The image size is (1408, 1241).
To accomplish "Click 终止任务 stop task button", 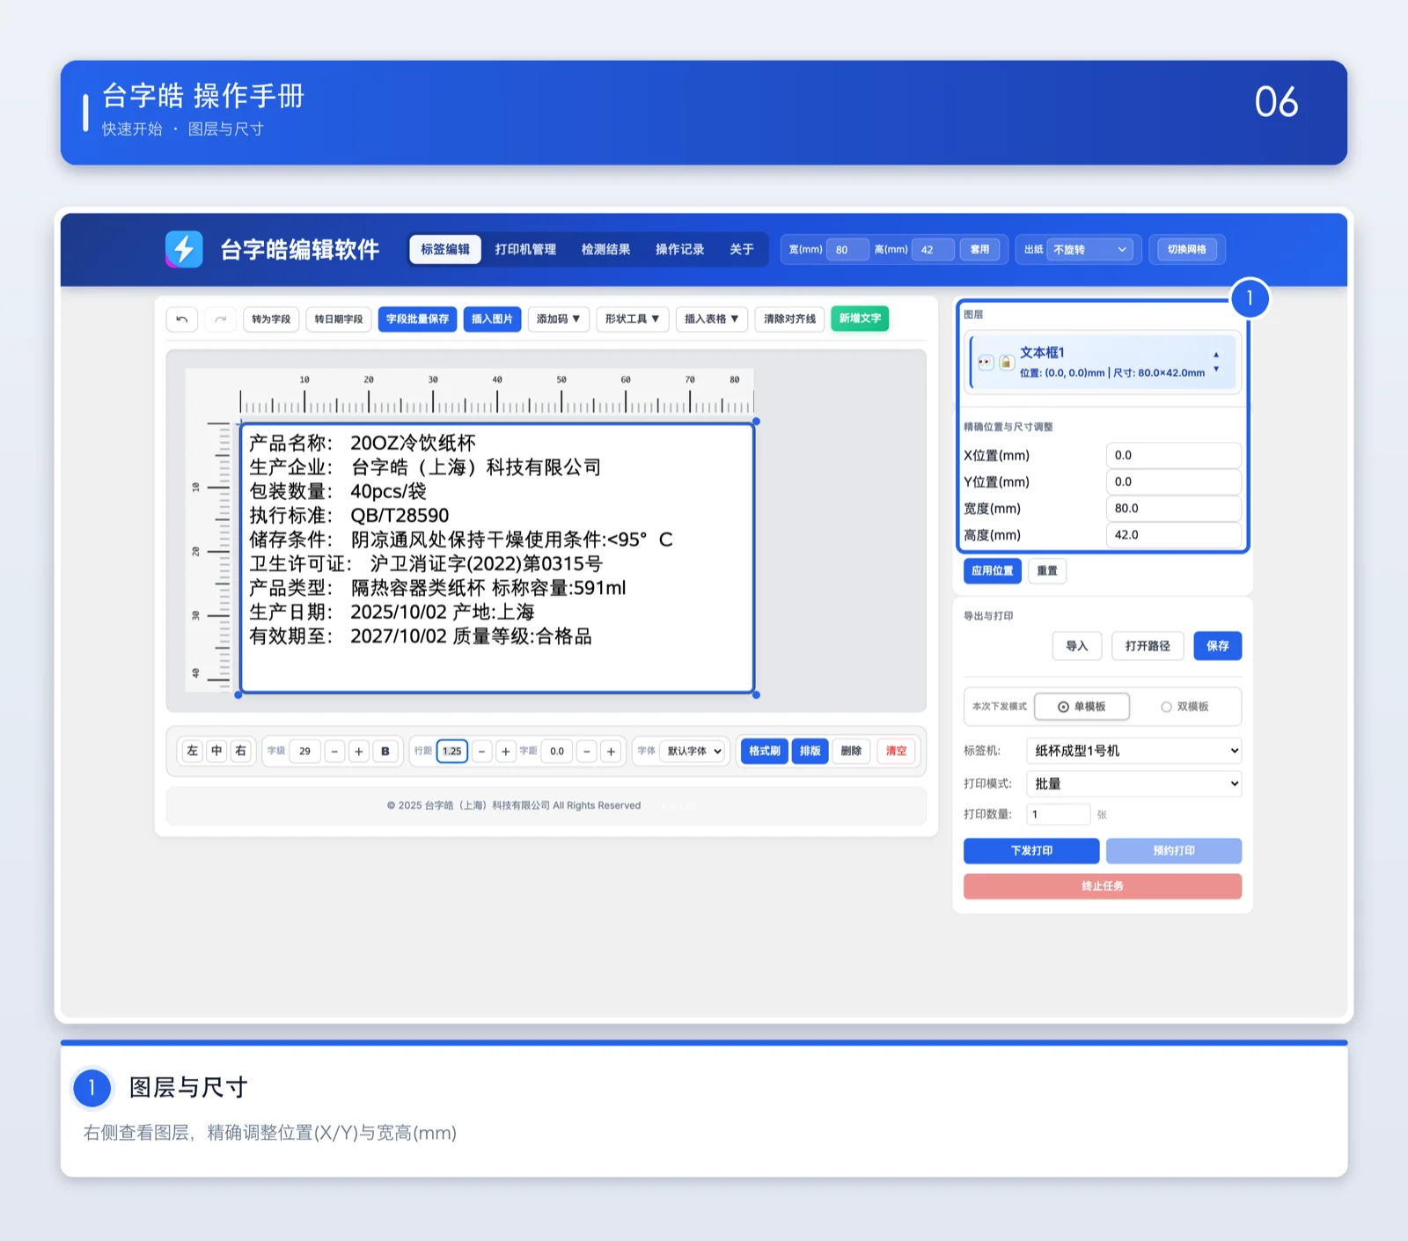I will [1103, 885].
